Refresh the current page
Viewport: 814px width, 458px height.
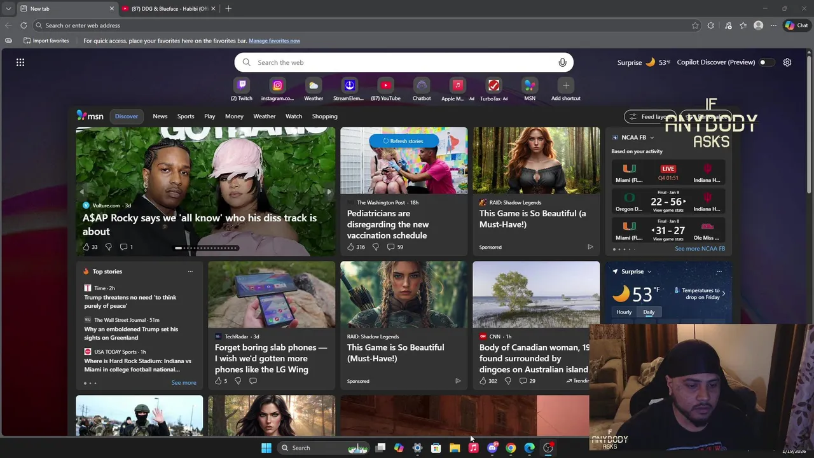pos(24,25)
